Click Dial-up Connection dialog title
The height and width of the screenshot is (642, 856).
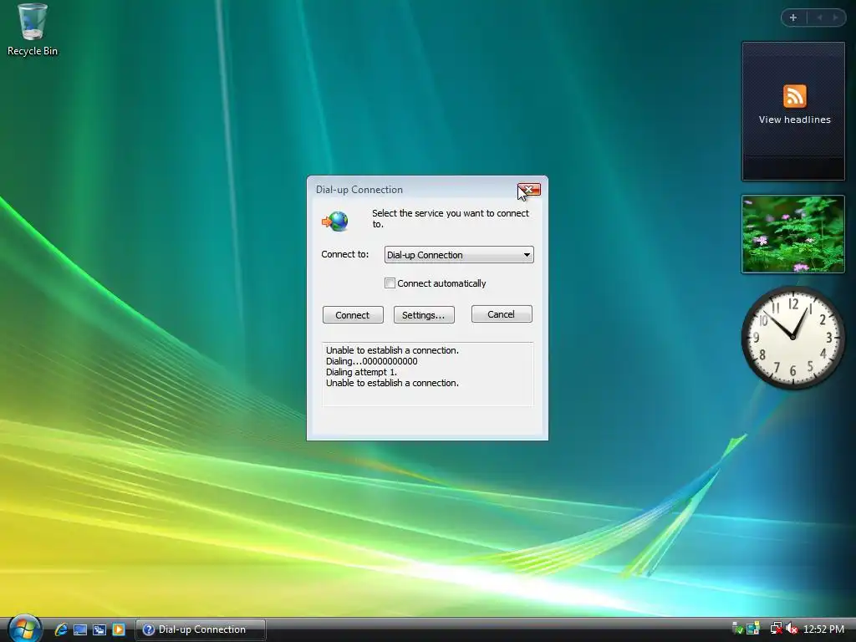(359, 190)
